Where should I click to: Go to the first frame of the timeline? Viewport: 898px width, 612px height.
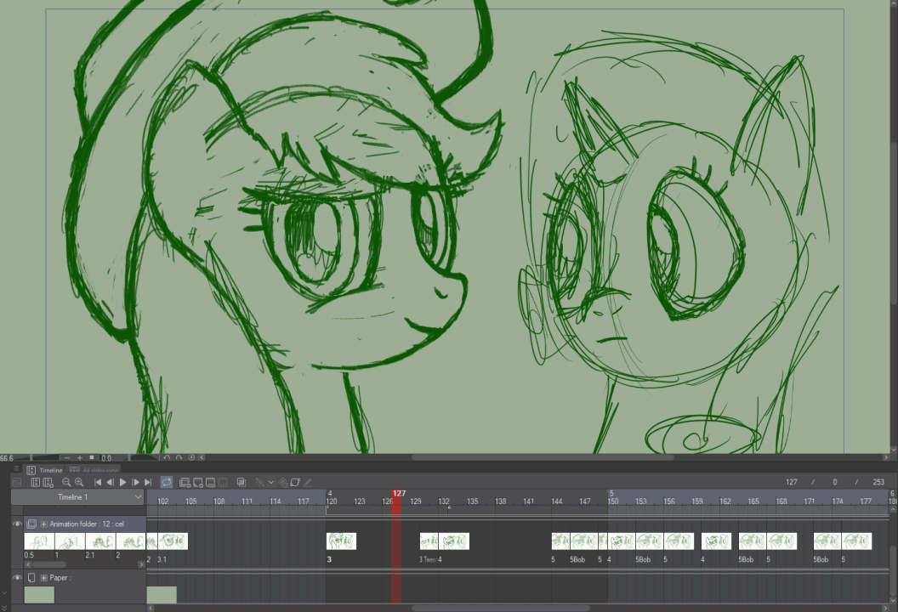click(x=98, y=483)
